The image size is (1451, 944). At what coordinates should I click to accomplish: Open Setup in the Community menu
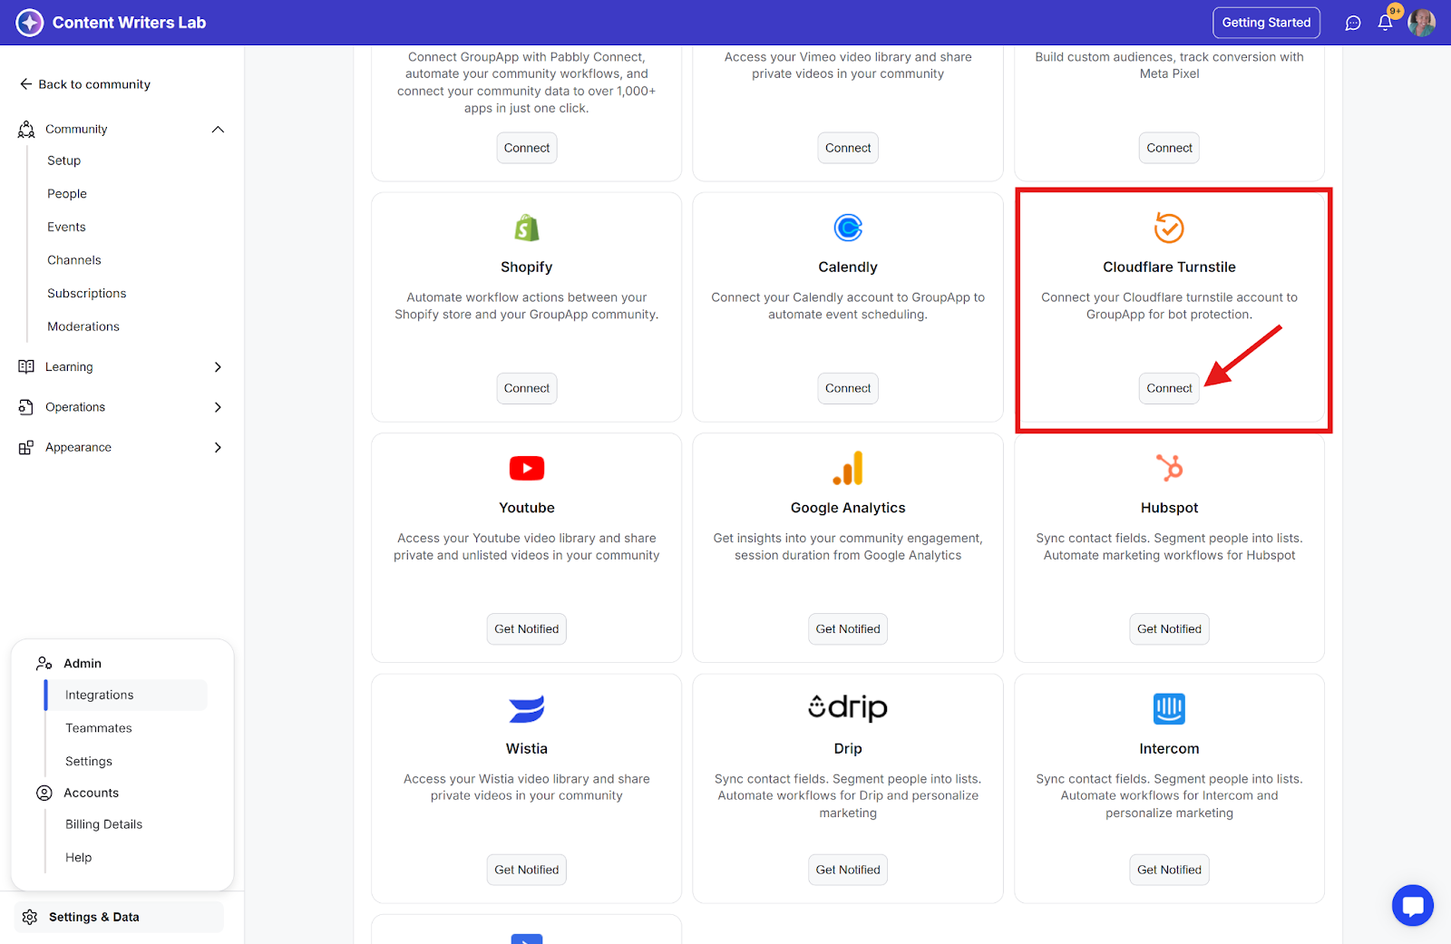64,161
